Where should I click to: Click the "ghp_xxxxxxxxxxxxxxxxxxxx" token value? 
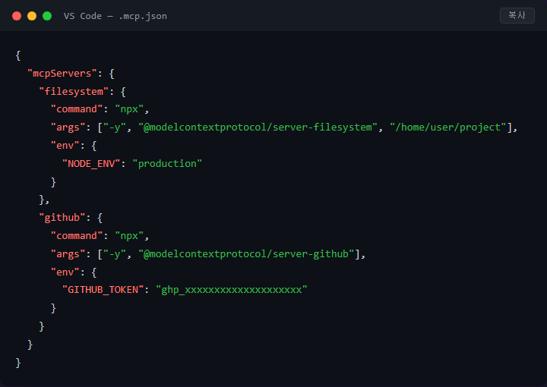(x=232, y=290)
